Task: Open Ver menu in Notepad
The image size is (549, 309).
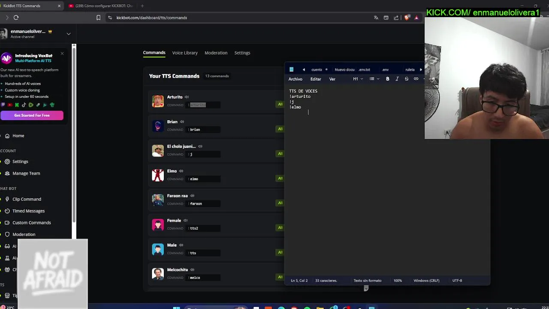Action: (332, 79)
